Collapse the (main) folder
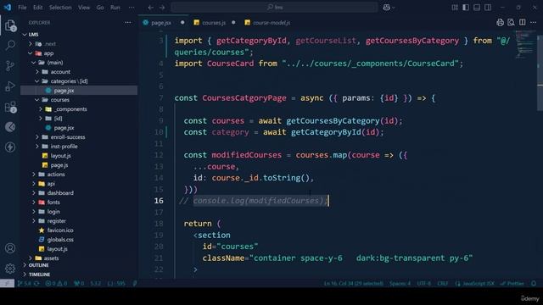Viewport: 543px width, 305px height. pos(34,63)
